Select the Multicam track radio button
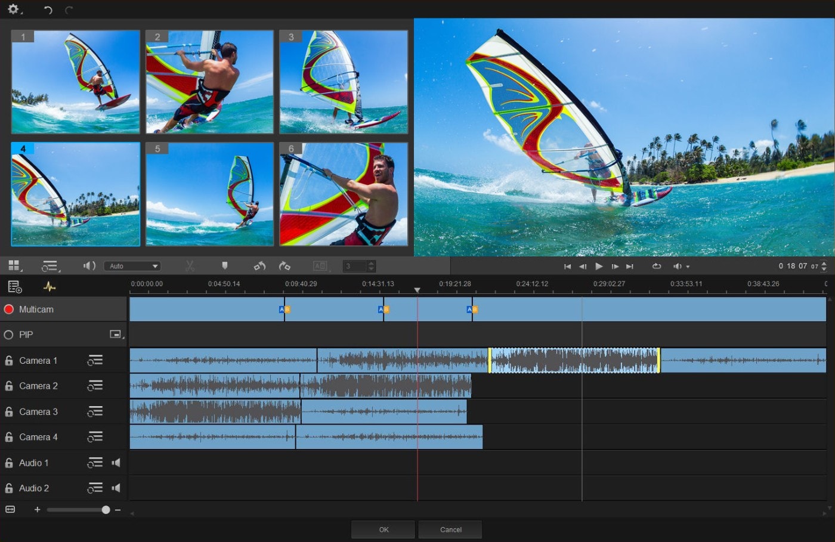 click(x=9, y=309)
